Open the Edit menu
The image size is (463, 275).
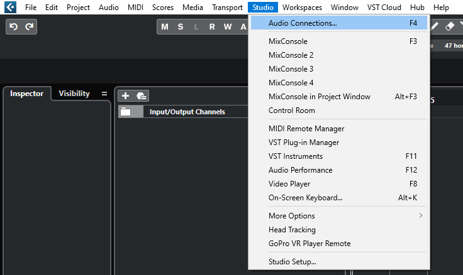click(x=52, y=8)
